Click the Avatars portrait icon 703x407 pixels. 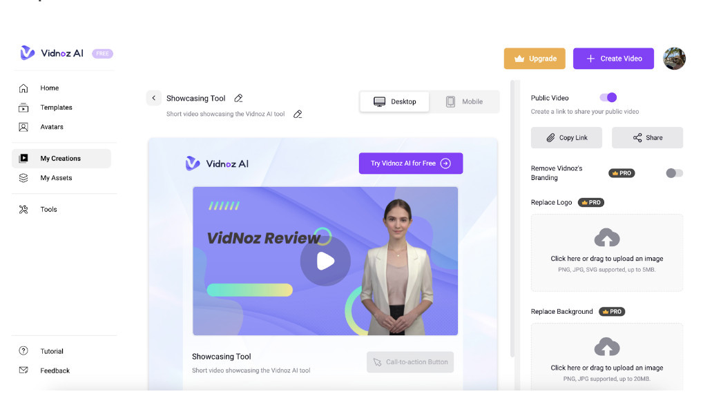coord(23,127)
